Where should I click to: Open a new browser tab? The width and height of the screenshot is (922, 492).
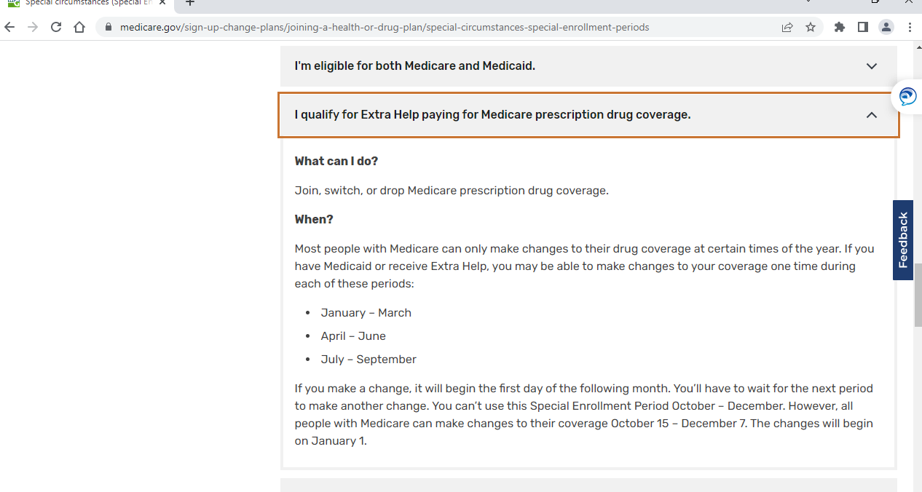pos(190,3)
